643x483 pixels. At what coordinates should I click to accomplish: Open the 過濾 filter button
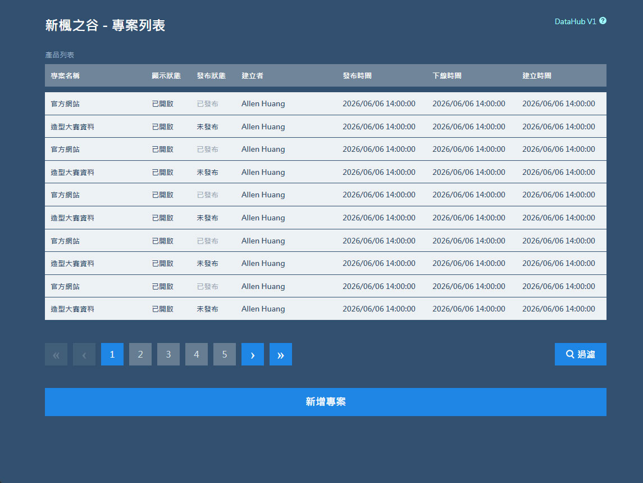point(580,354)
